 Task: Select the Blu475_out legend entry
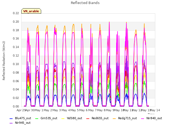(x=20, y=118)
